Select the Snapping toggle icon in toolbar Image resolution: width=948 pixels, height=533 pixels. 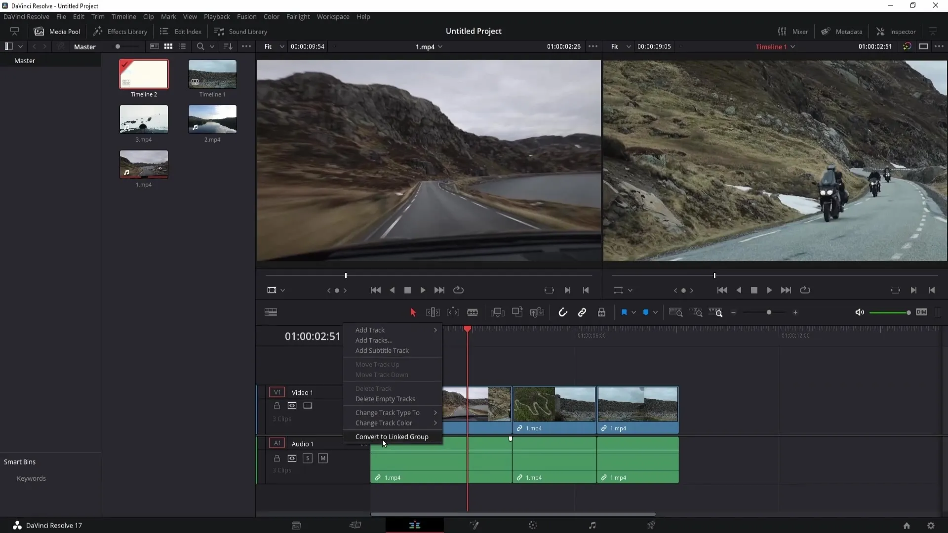(x=562, y=312)
